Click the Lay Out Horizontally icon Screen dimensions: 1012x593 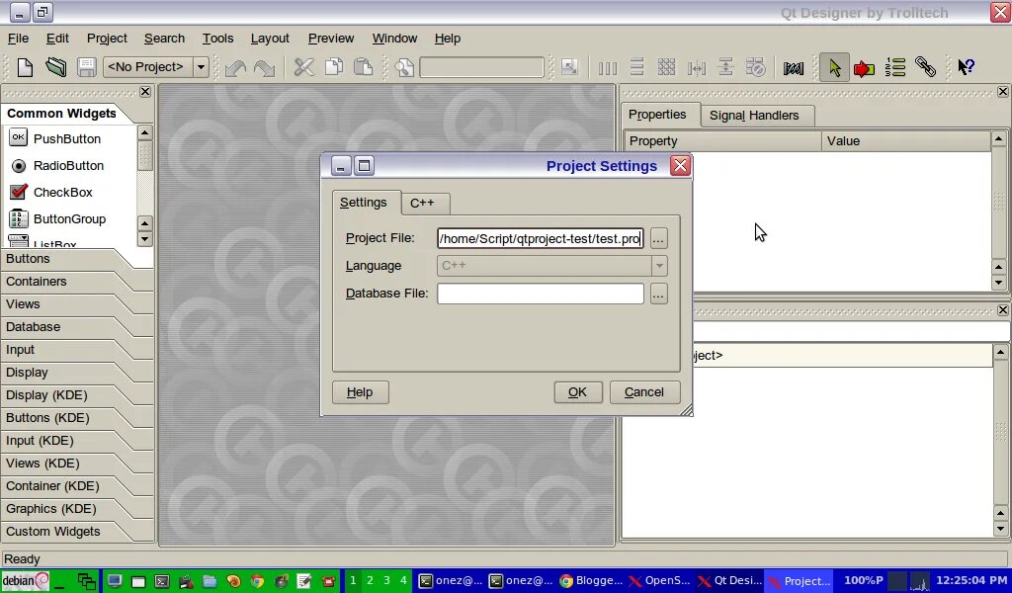pos(608,67)
